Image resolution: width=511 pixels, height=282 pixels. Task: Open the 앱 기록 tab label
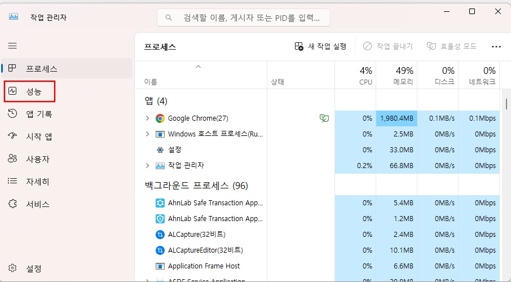39,114
